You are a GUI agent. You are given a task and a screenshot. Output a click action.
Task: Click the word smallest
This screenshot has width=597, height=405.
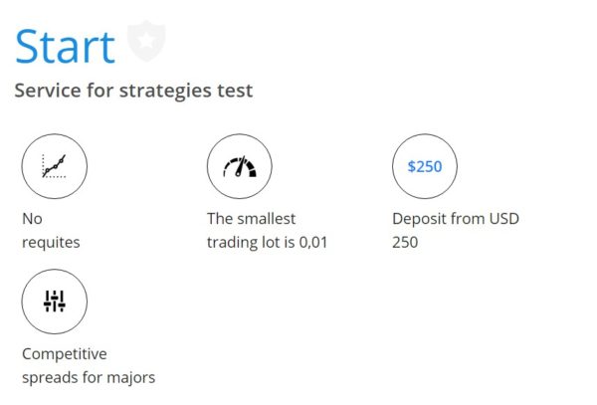(x=267, y=219)
